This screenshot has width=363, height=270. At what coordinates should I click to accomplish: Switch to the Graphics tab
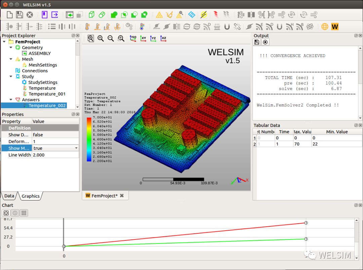[x=31, y=196]
